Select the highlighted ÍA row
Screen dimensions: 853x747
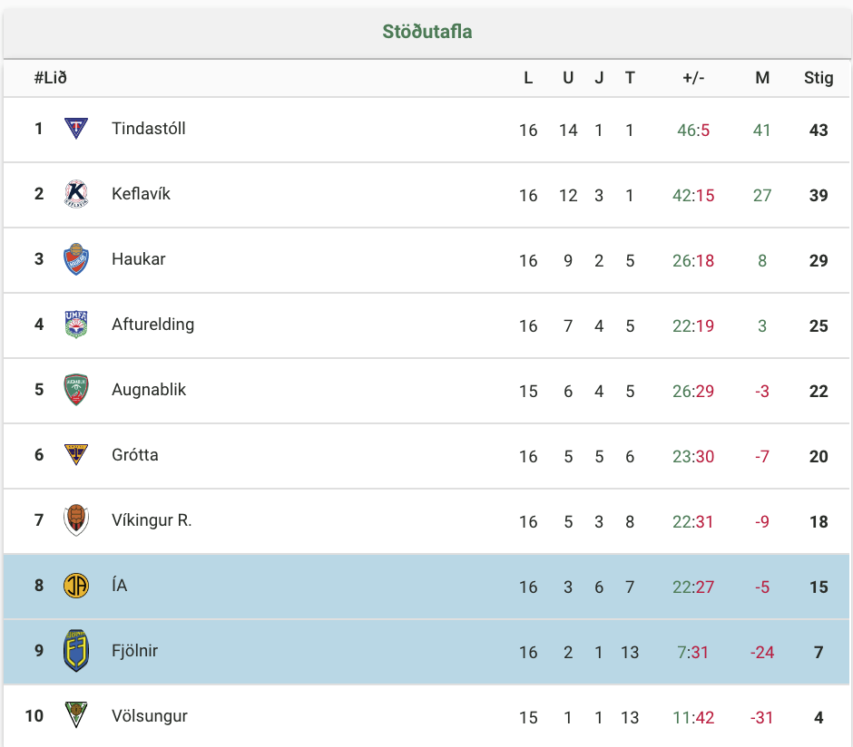(426, 587)
